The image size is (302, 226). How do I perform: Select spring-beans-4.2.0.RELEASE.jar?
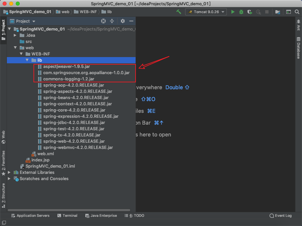pos(76,97)
